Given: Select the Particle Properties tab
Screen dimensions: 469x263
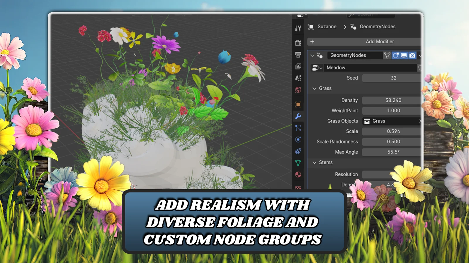Looking at the screenshot, I should [298, 128].
